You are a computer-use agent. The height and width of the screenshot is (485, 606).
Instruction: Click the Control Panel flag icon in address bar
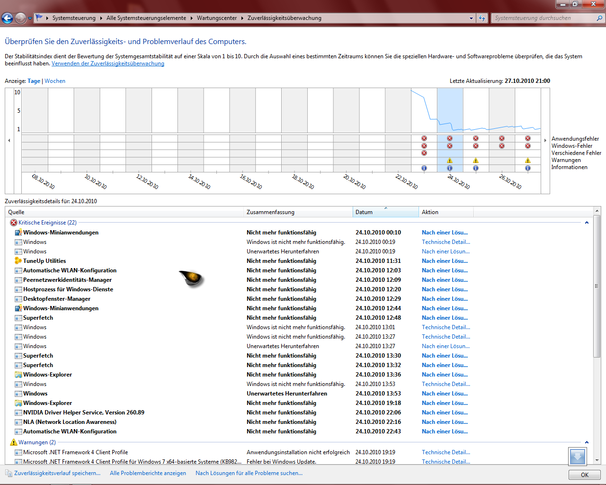39,18
